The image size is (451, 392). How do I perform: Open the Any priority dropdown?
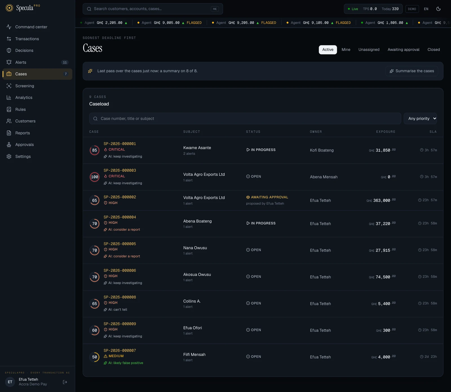point(420,119)
